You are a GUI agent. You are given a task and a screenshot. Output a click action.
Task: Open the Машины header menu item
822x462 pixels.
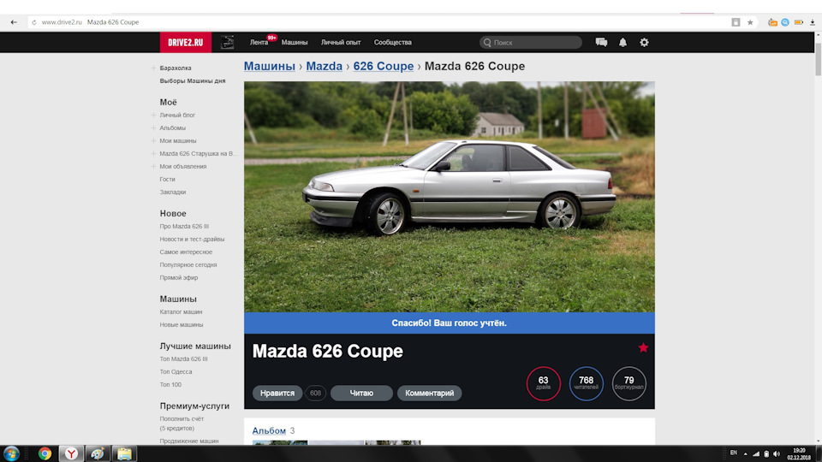[x=294, y=43]
